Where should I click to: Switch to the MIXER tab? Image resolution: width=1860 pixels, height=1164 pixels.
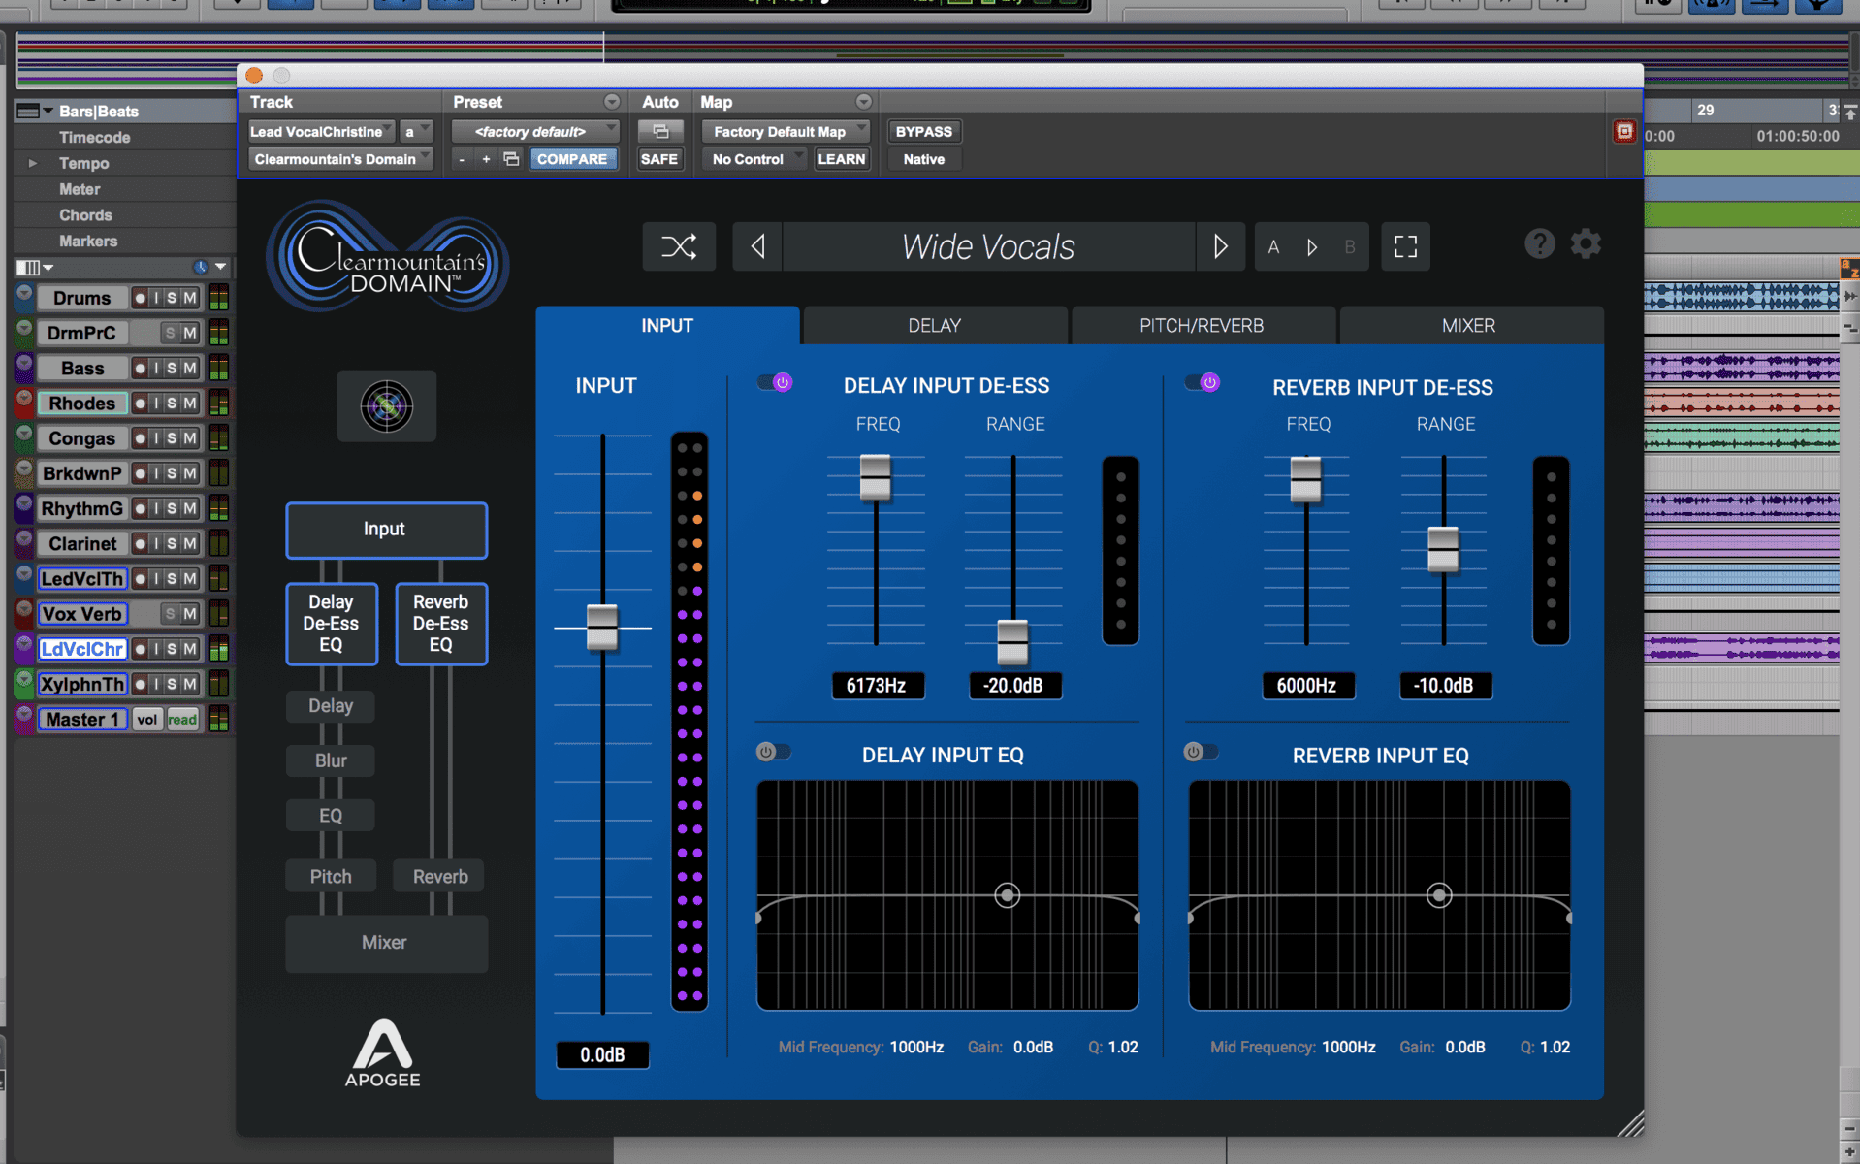pyautogui.click(x=1469, y=326)
